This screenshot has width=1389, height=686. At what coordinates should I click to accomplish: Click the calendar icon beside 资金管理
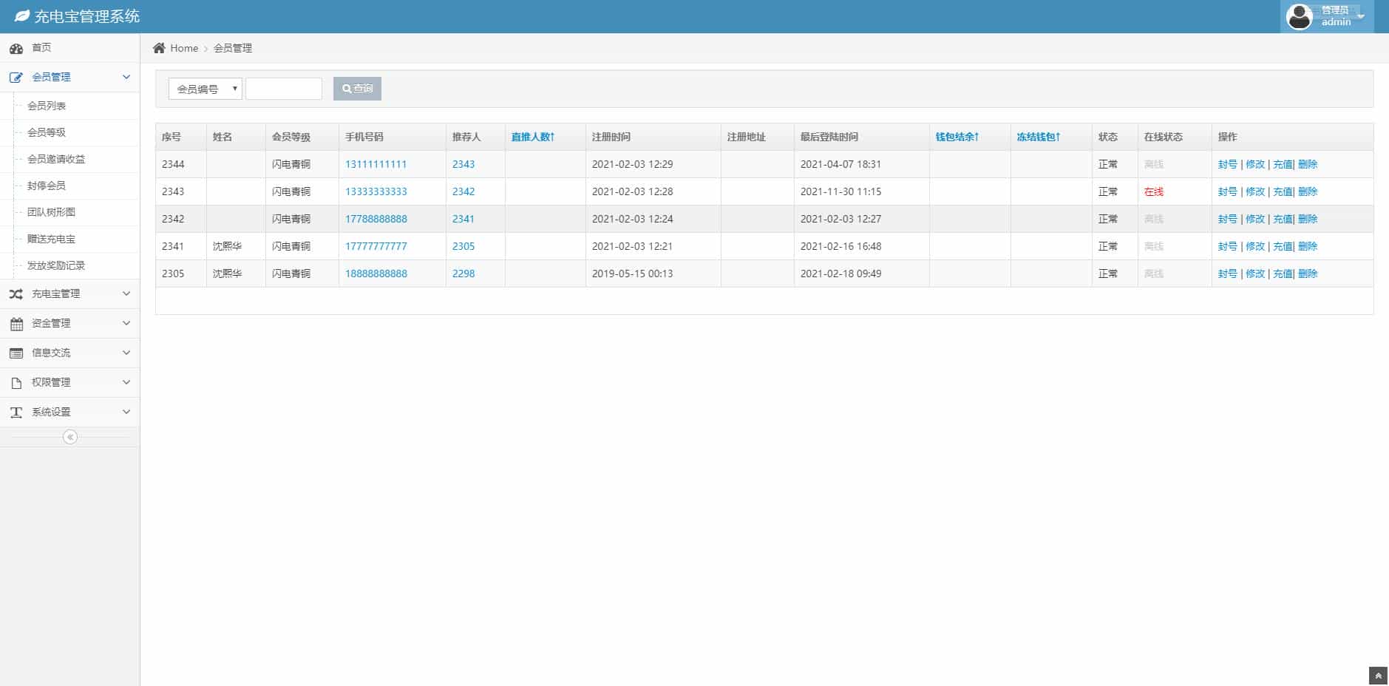point(16,324)
